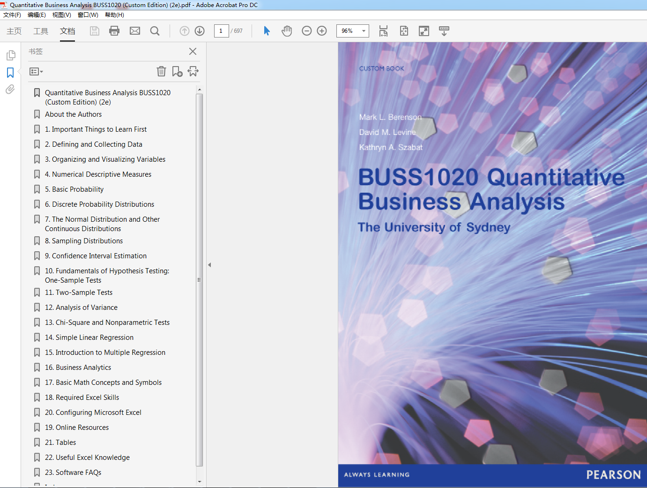Viewport: 647px width, 488px height.
Task: Open the 视图(V) menu
Action: coord(61,15)
